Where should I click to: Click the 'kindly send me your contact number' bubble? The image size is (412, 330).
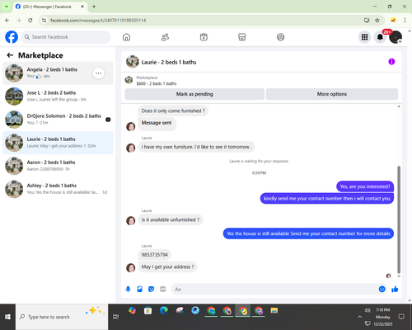[x=327, y=198]
